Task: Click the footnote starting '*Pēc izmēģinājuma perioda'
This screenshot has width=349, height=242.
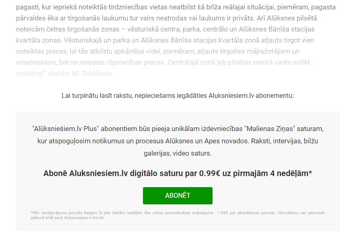Action: coord(178,215)
